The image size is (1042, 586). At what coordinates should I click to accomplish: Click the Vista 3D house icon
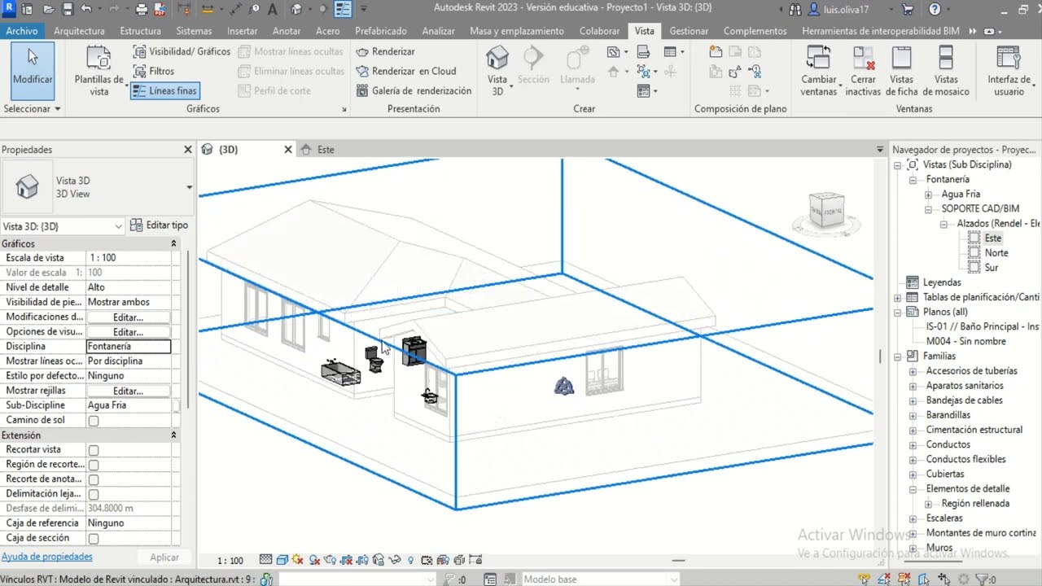tap(497, 58)
